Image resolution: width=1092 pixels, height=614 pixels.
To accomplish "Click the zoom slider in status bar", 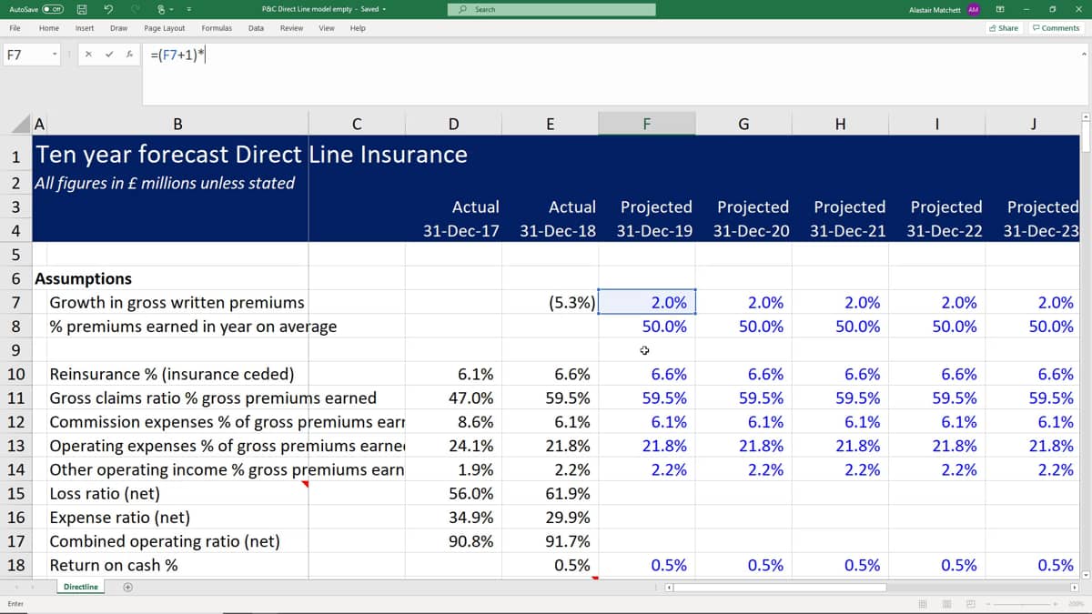I will pyautogui.click(x=1024, y=604).
